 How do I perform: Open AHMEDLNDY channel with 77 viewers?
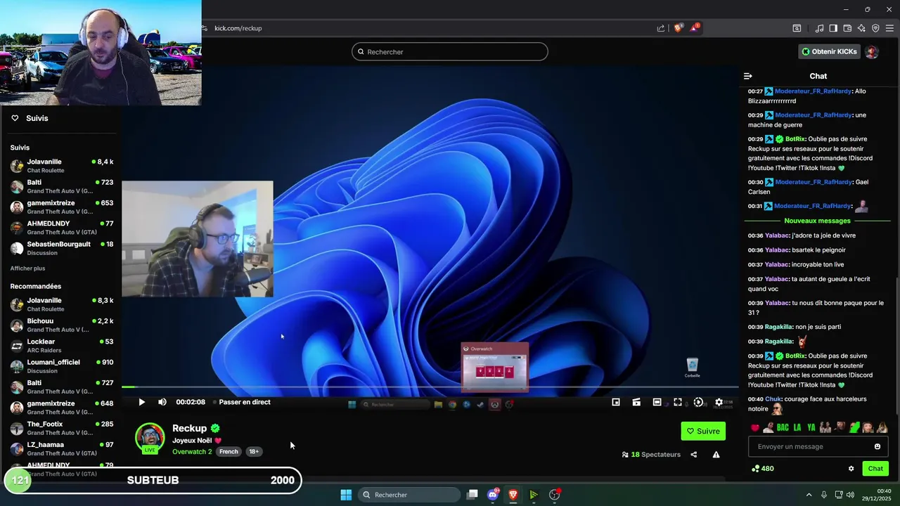[62, 227]
